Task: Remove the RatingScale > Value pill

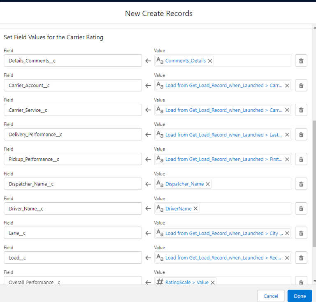Action: click(213, 283)
